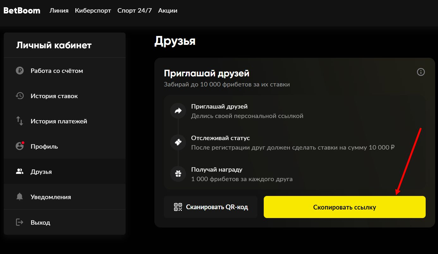Select the ticket icon beside «Отслеживай статус»
Screen dimensions: 438x254
click(x=178, y=142)
